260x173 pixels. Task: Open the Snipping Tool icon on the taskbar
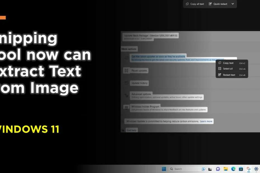coord(248,169)
